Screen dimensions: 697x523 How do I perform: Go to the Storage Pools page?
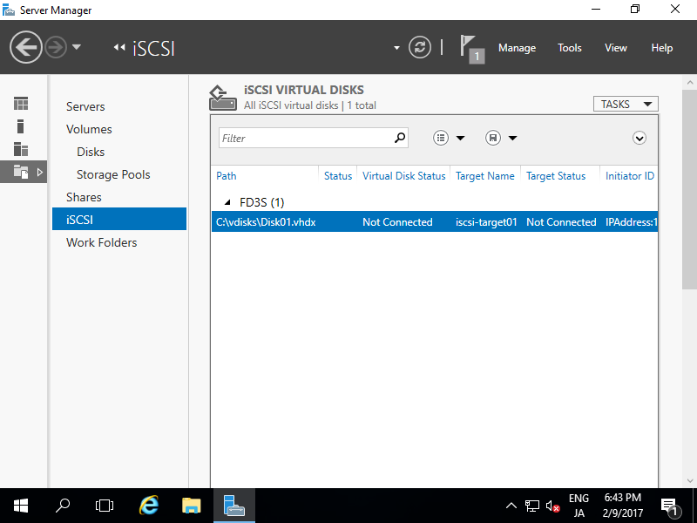click(113, 175)
